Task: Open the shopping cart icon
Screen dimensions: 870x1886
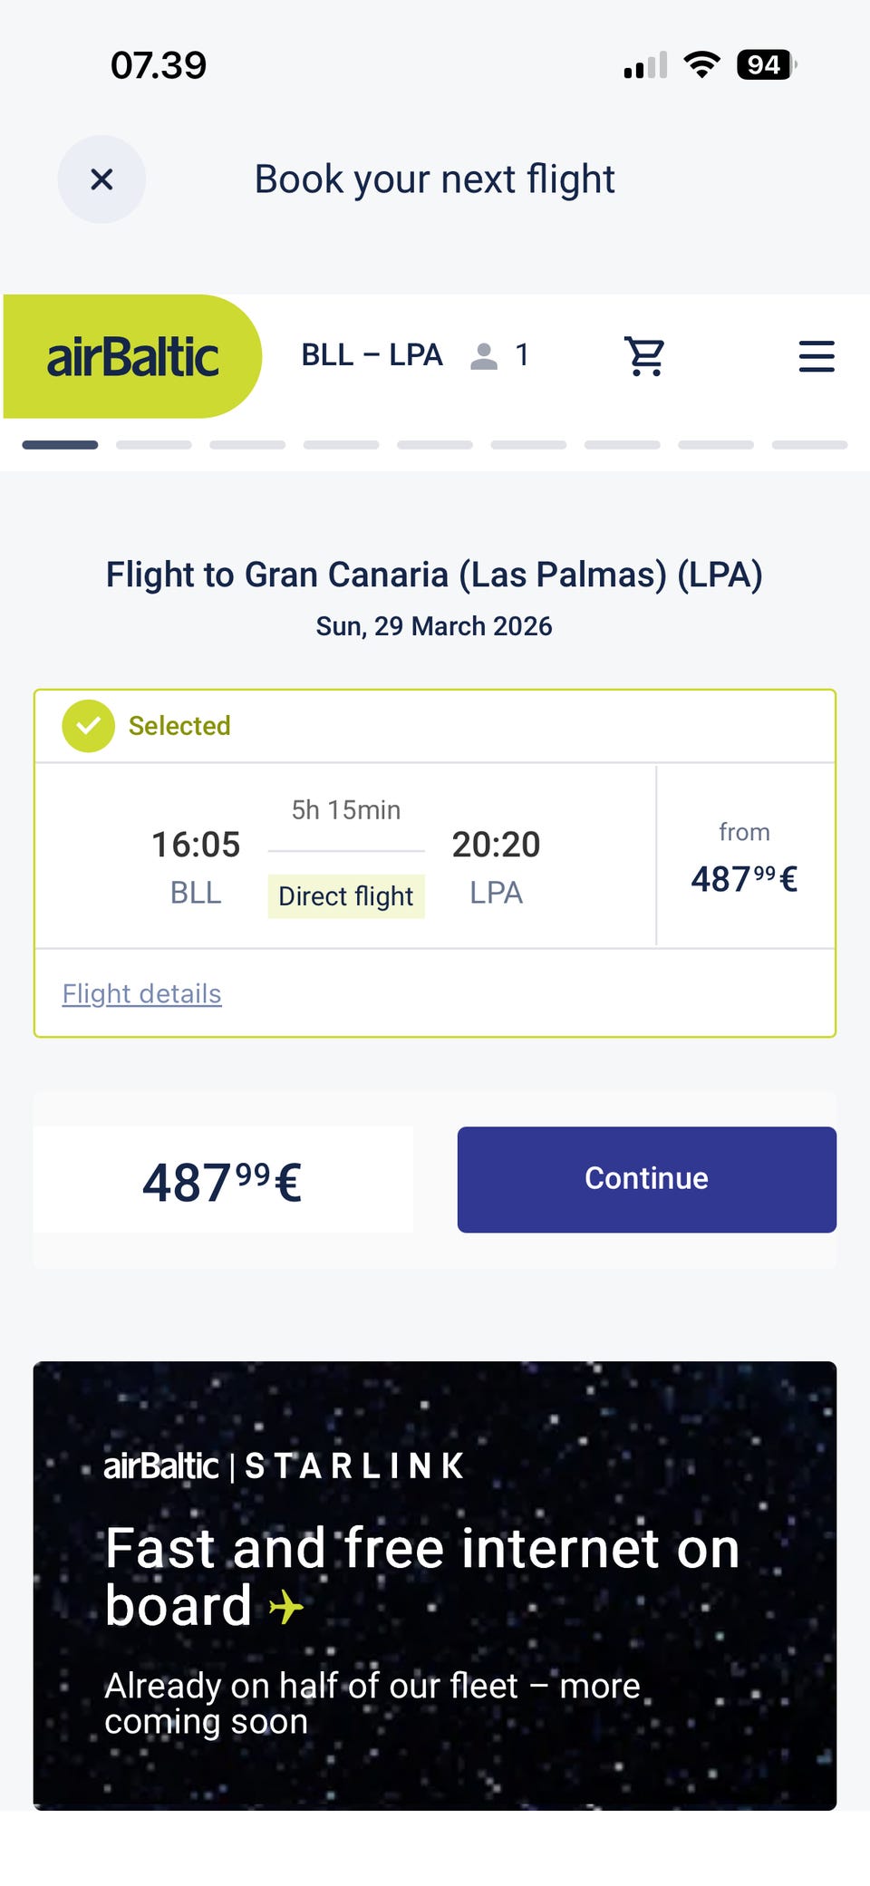Action: 644,356
